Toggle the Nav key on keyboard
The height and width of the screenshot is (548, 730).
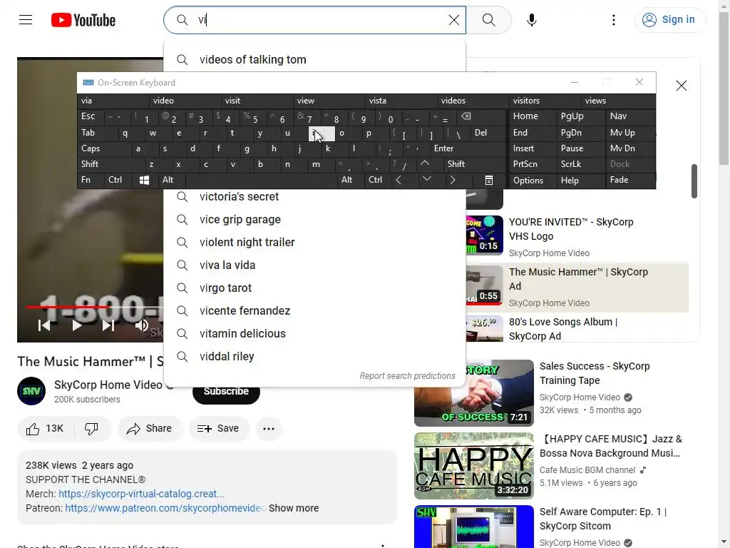(x=630, y=116)
